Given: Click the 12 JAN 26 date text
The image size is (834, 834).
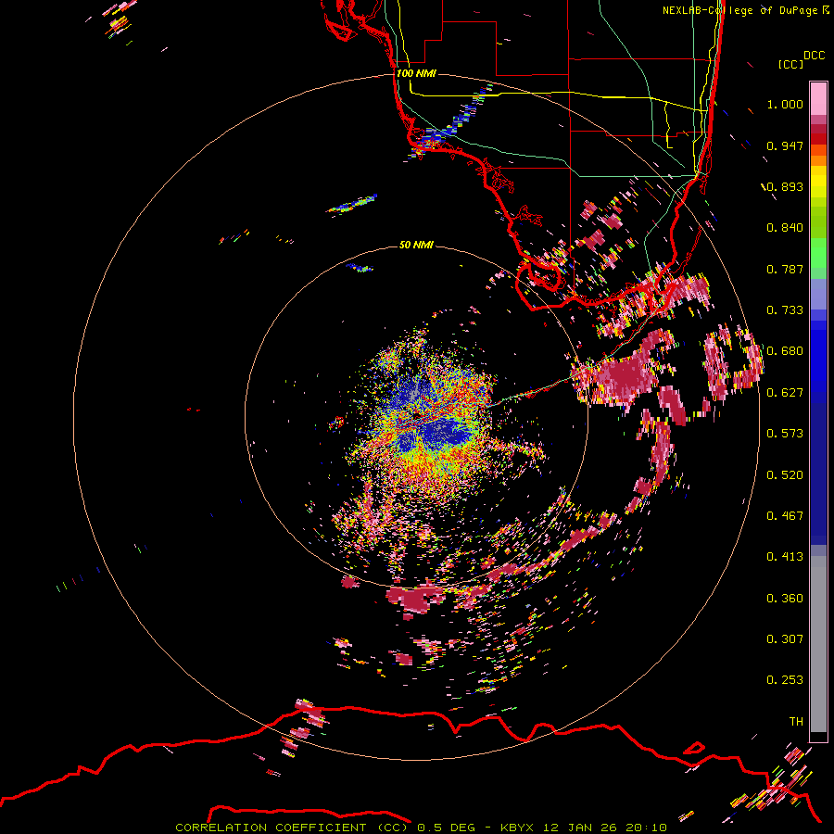Looking at the screenshot, I should [x=580, y=828].
